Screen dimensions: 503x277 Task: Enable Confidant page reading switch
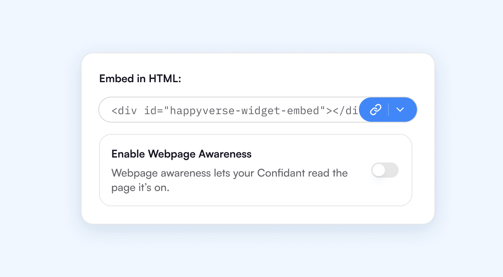(x=385, y=170)
